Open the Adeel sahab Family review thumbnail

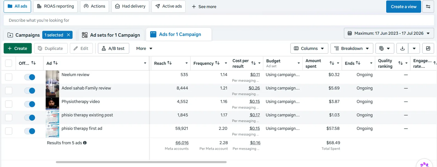pyautogui.click(x=52, y=90)
